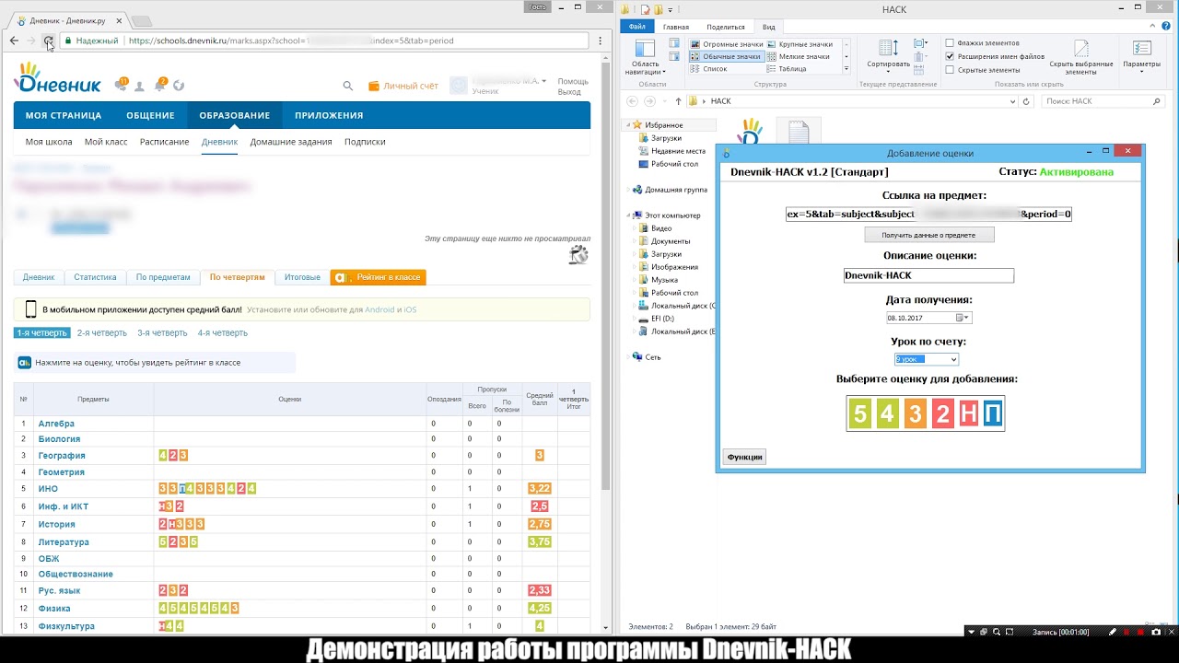1179x663 pixels.
Task: Open the Explorer address history dropdown
Action: pos(1012,101)
